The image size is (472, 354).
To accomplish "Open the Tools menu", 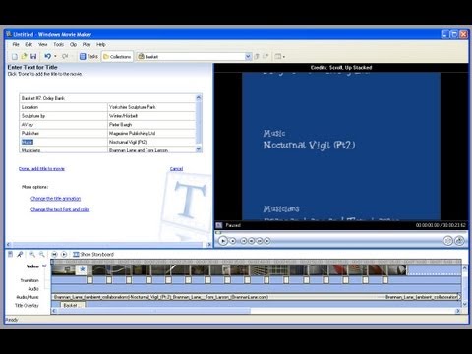I will [x=59, y=44].
